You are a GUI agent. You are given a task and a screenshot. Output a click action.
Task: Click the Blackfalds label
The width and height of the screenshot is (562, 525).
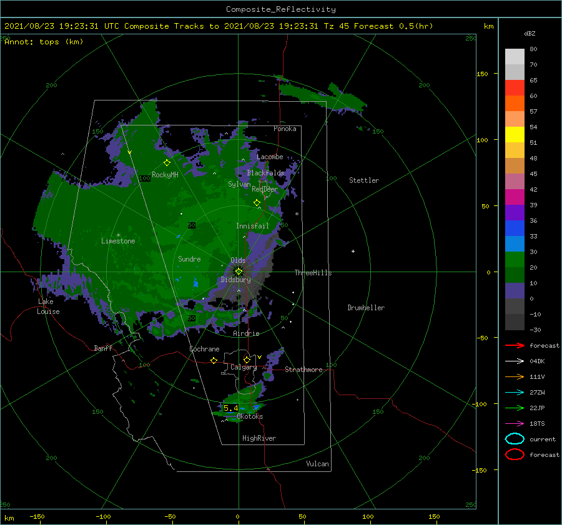265,173
